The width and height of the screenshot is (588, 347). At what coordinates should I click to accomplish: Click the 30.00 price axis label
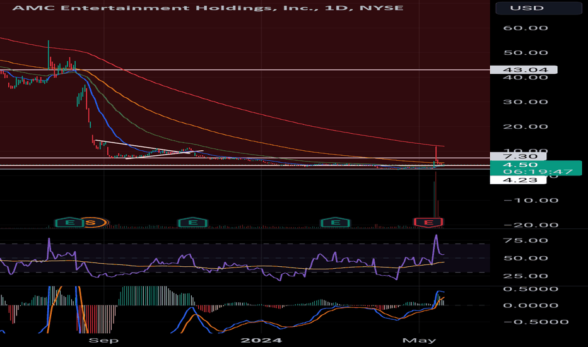coord(526,102)
